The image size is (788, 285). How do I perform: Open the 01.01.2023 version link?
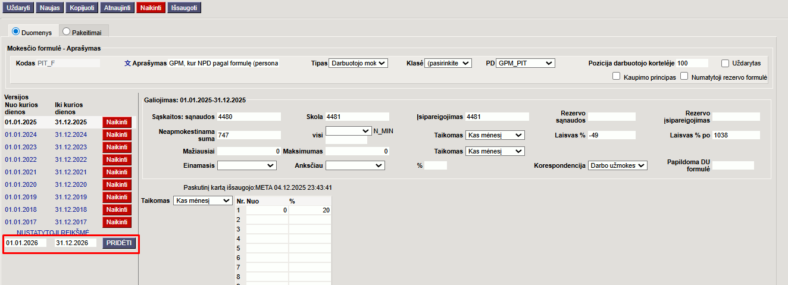click(20, 147)
